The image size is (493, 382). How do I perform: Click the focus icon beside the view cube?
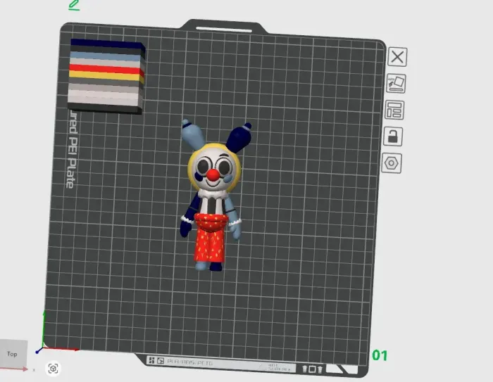pyautogui.click(x=53, y=368)
